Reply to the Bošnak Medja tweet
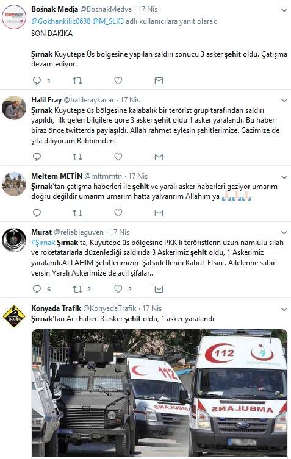 coord(37,80)
